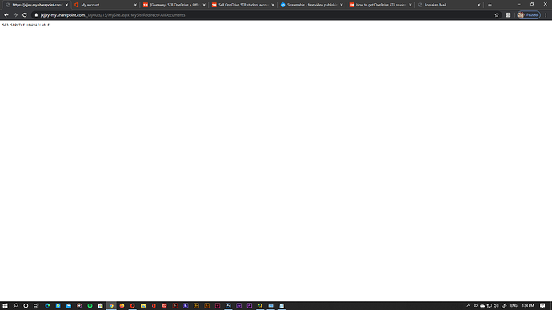Open Microsoft Store from the taskbar
This screenshot has width=552, height=310.
[x=100, y=306]
